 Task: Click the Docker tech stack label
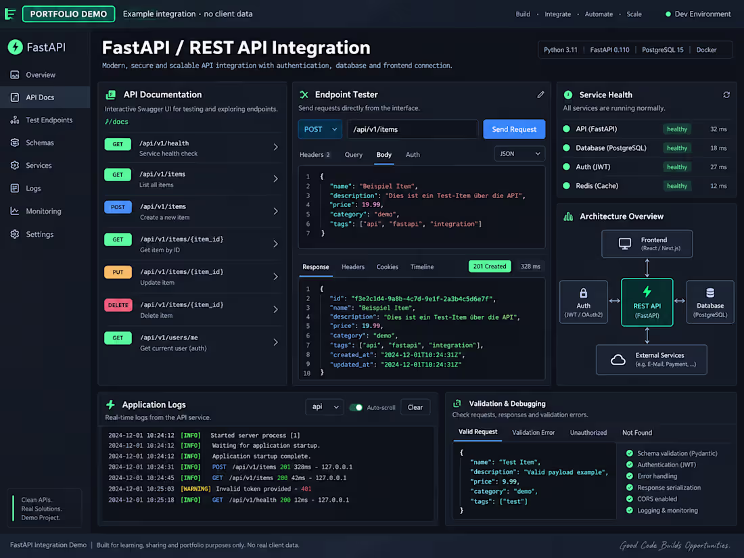(x=706, y=50)
